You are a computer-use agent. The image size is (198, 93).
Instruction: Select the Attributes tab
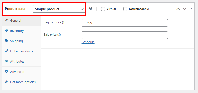[21, 62]
